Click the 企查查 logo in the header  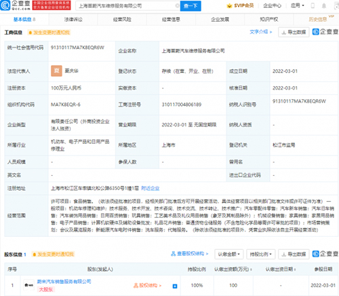coord(16,5)
